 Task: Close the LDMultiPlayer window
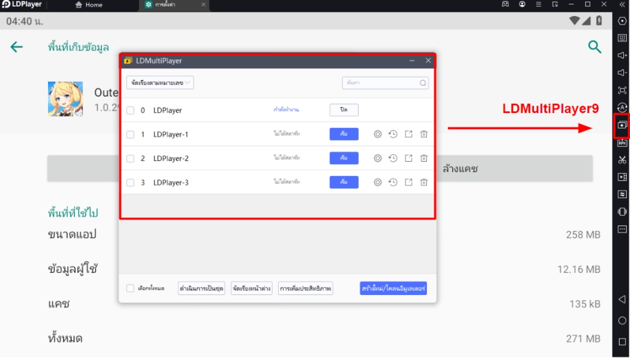pos(428,61)
